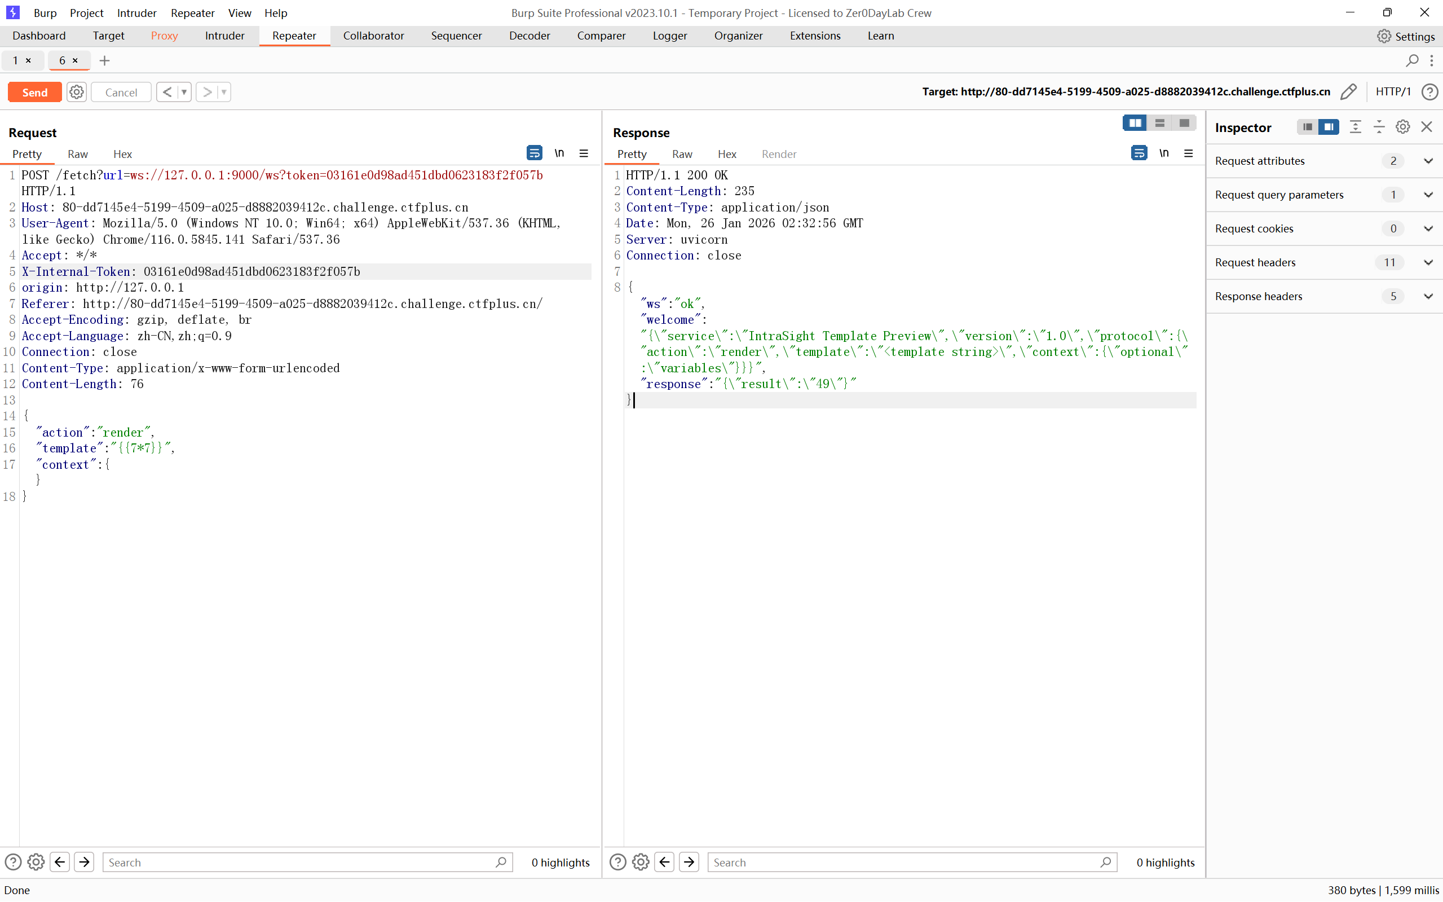Screen dimensions: 1443x902
Task: Add a new Repeater tab
Action: (104, 60)
